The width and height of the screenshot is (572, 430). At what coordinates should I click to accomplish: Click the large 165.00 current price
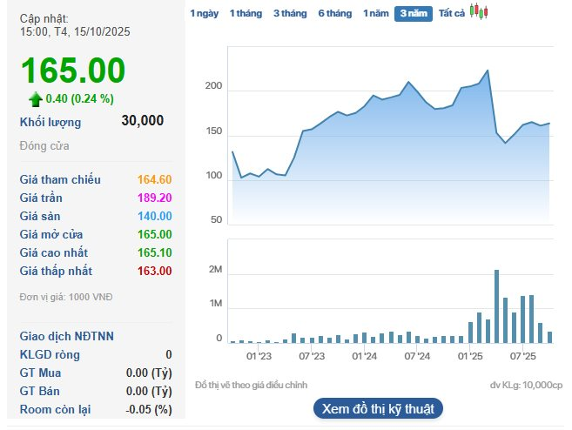coord(73,71)
